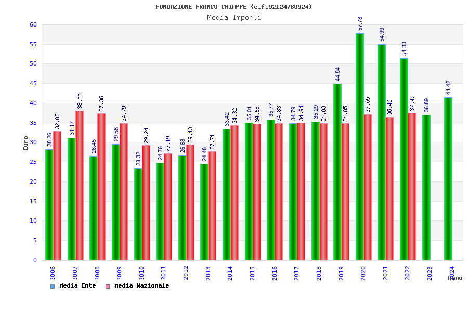
Task: Click the 2018 green bar labeled 35.29
Action: [316, 191]
